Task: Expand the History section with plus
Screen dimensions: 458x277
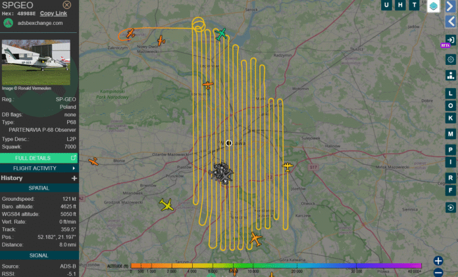Action: click(x=74, y=178)
